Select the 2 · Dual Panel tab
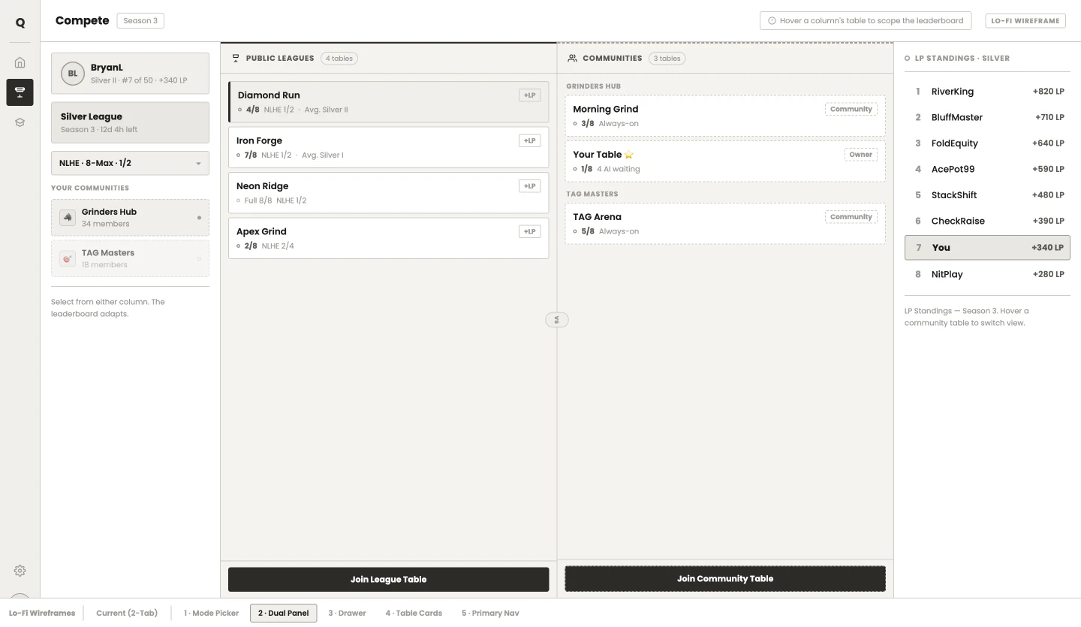1081x627 pixels. (284, 613)
